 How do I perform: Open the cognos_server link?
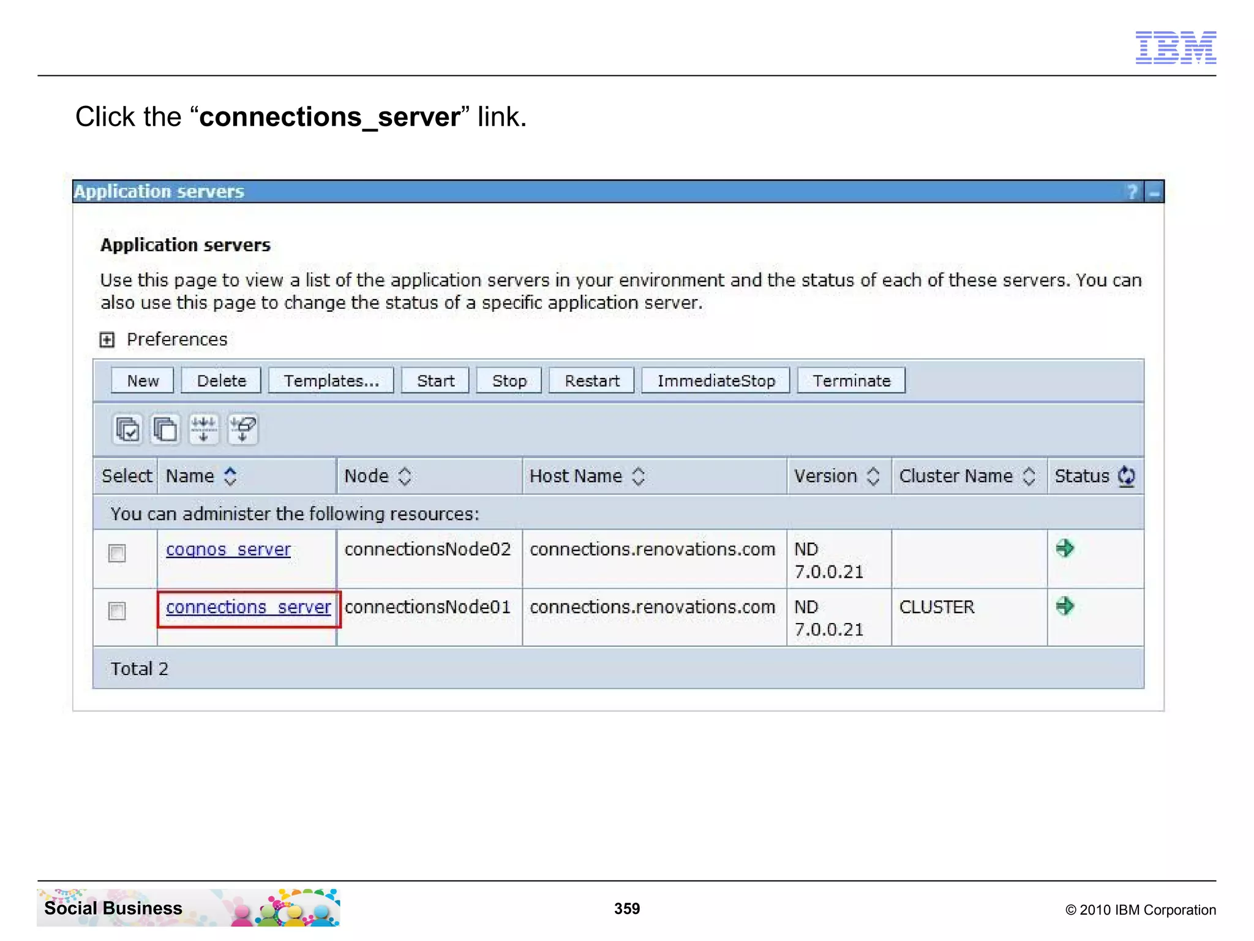(228, 550)
